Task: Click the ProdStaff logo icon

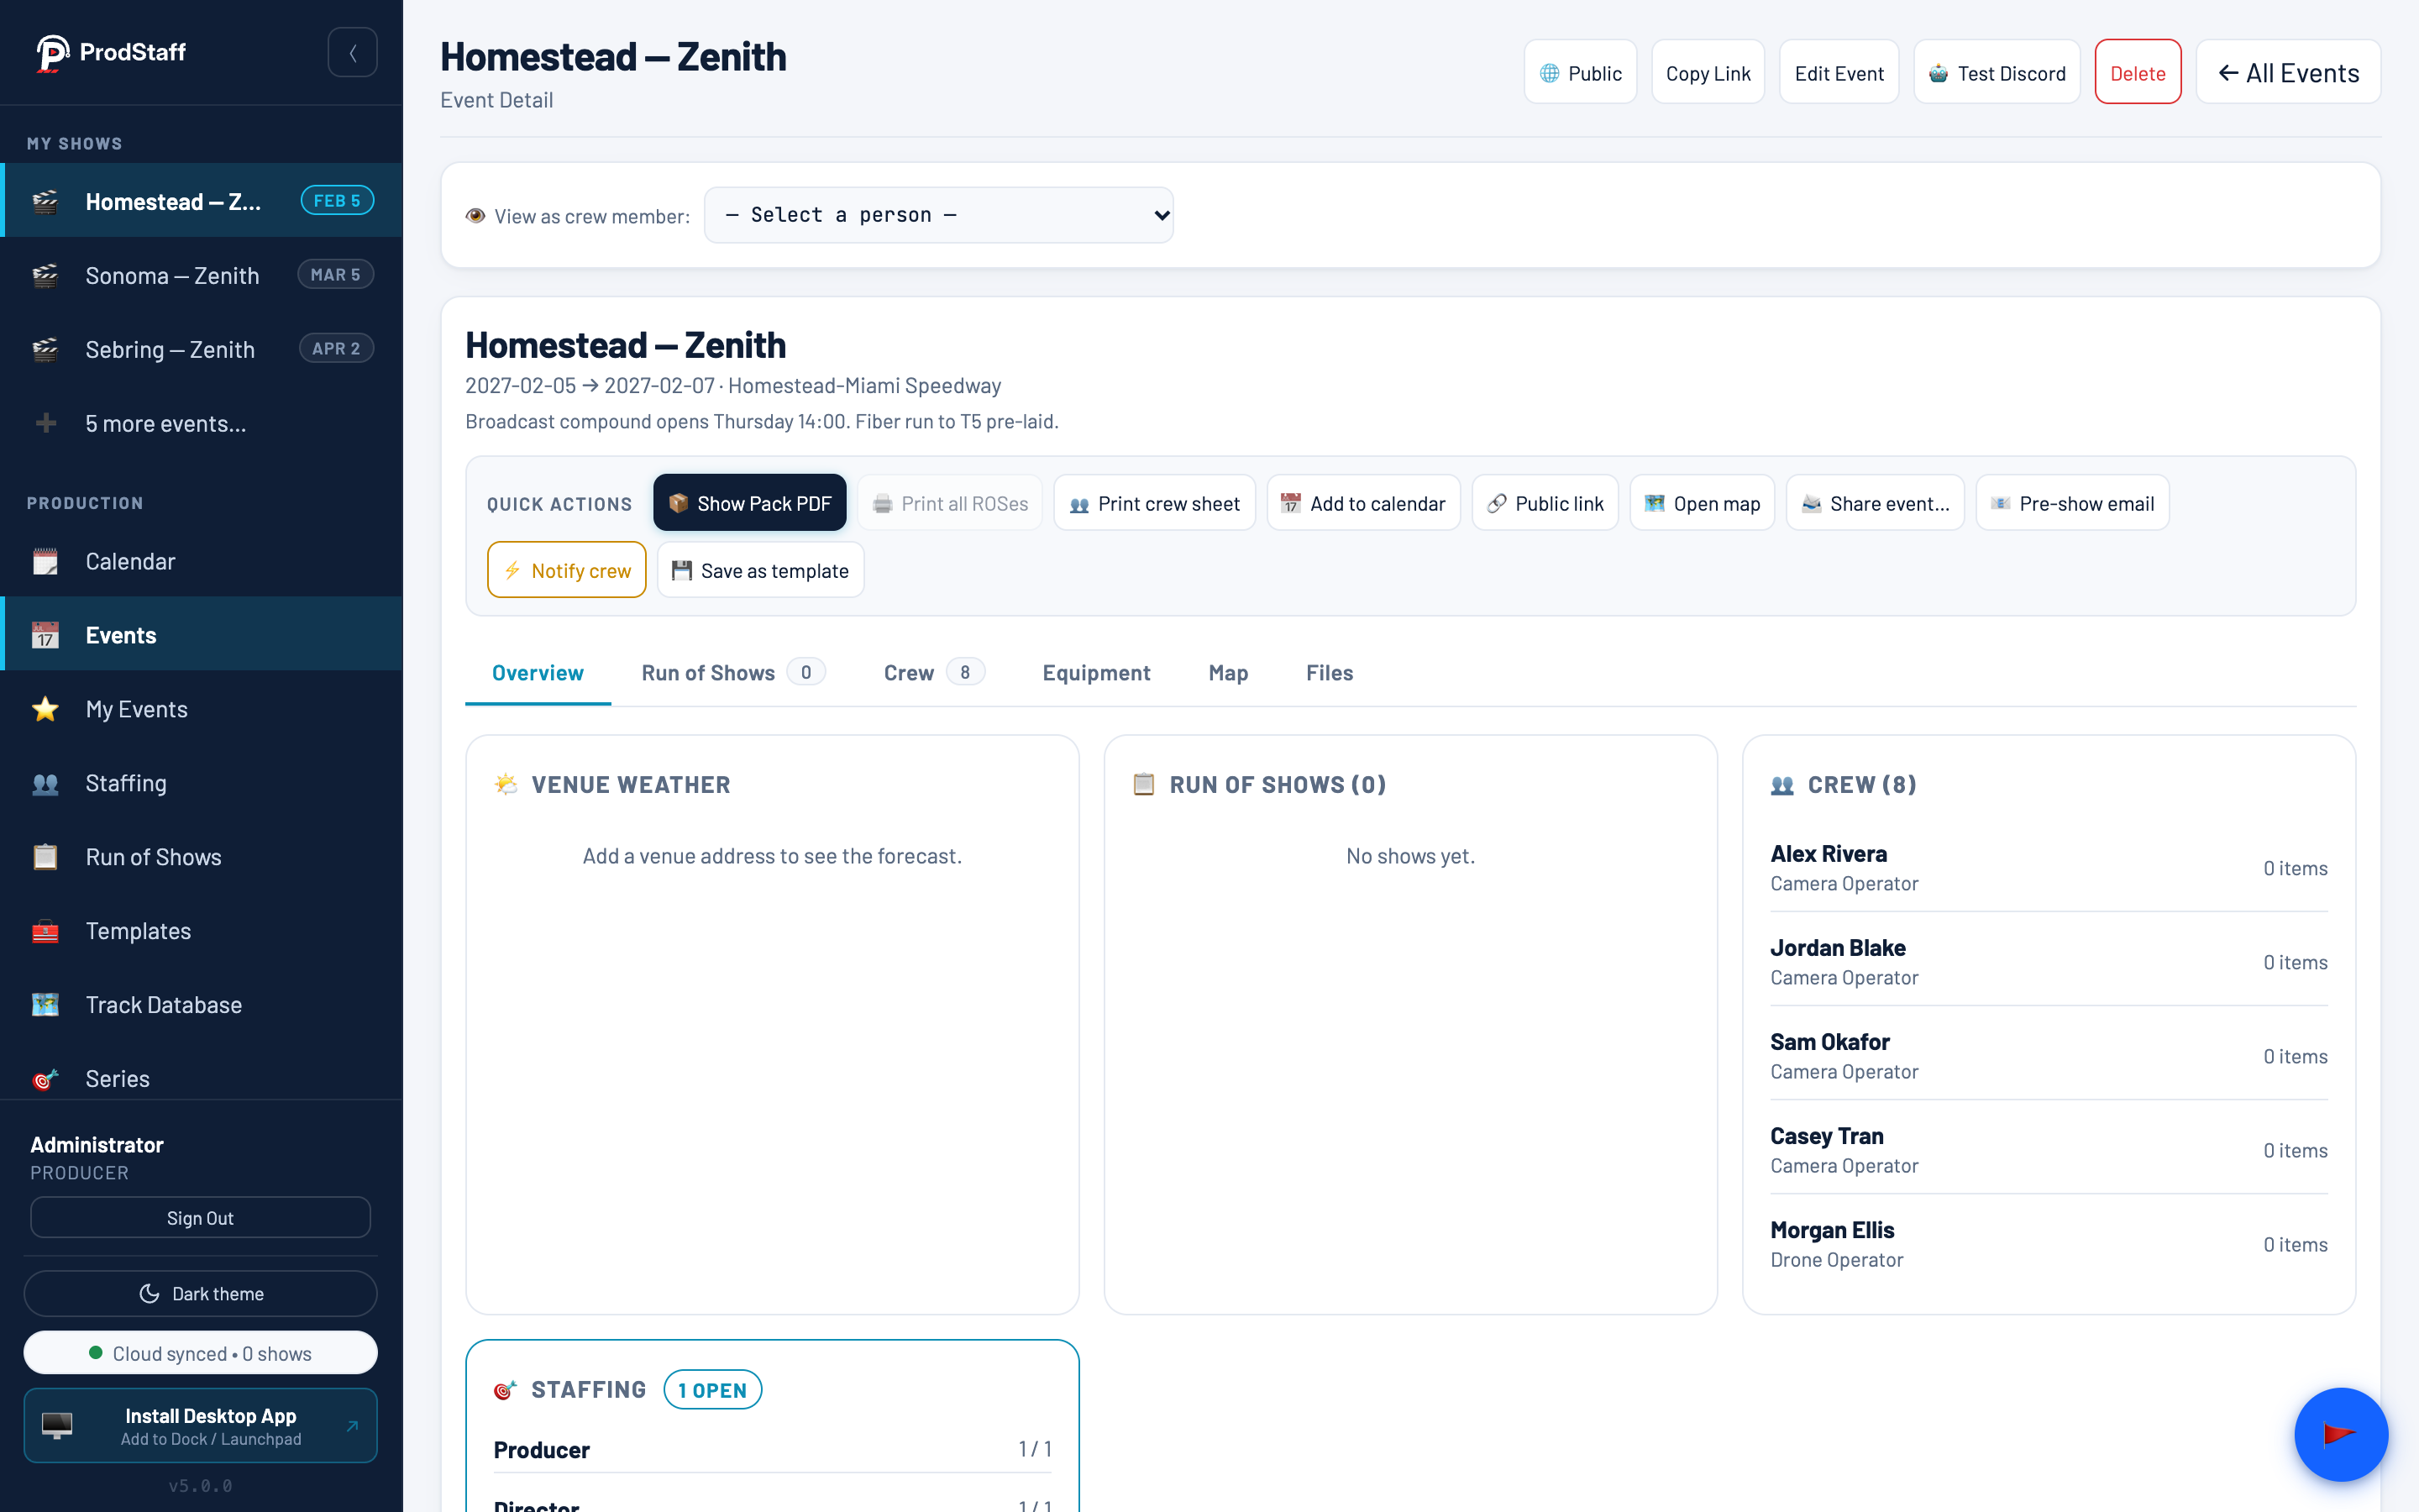Action: tap(52, 52)
